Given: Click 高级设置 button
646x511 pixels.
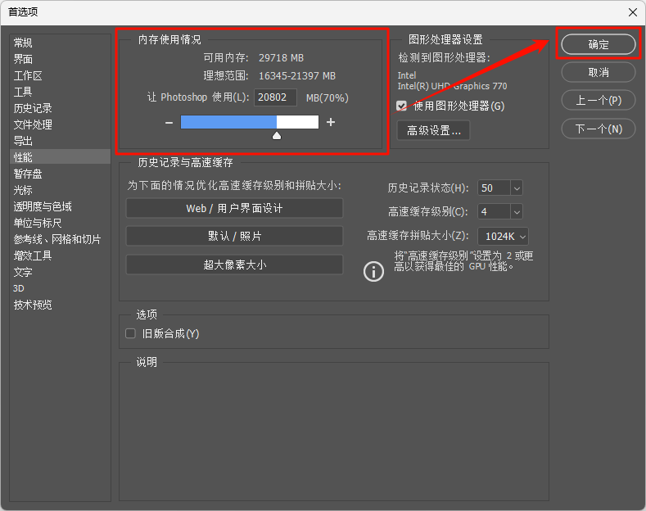Looking at the screenshot, I should pos(433,130).
